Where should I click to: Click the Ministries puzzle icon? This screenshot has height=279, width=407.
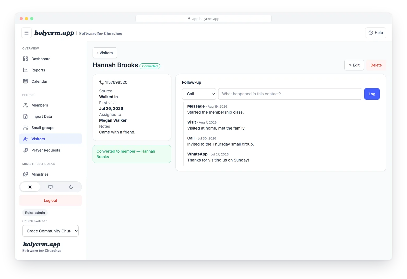(25, 174)
